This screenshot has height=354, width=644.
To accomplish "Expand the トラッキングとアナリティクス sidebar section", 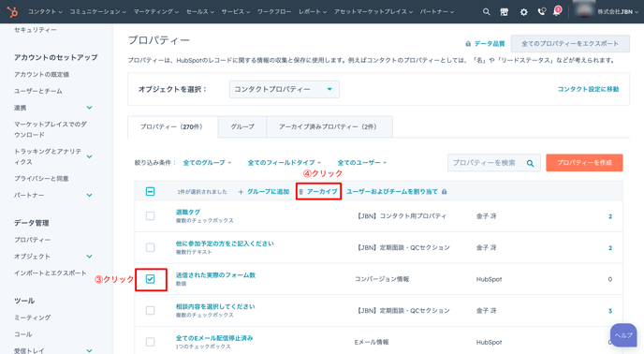I will pos(89,156).
